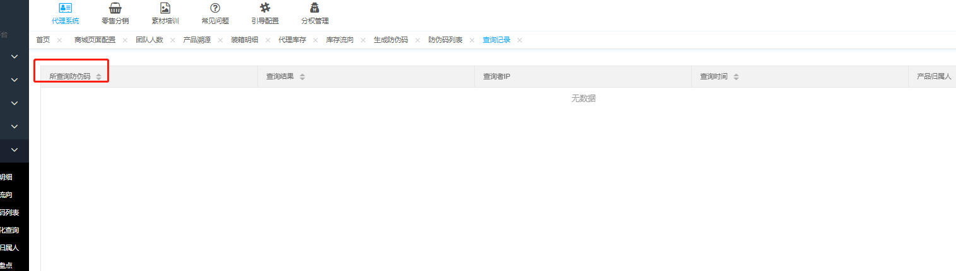The width and height of the screenshot is (956, 271).
Task: Open the 引导配置 gear icon
Action: point(265,8)
